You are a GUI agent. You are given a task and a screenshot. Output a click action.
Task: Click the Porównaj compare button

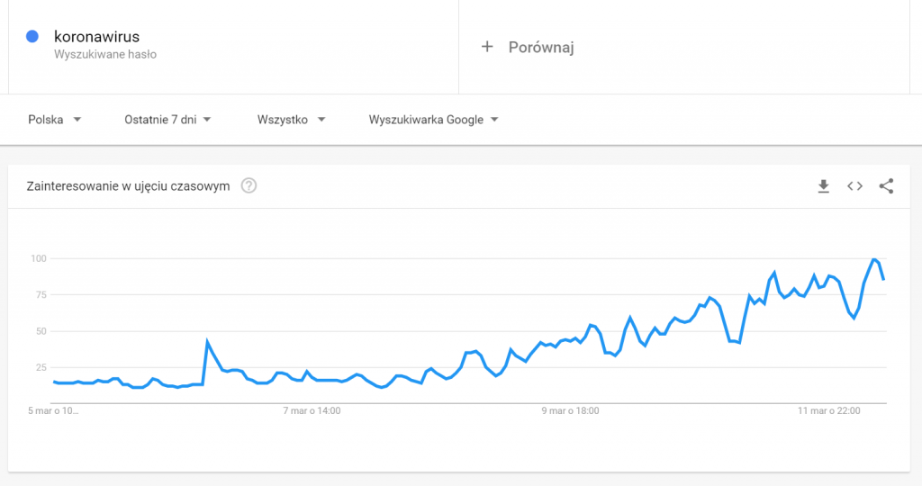click(540, 47)
